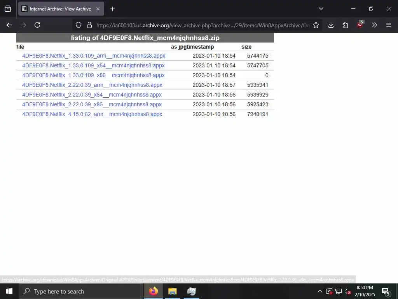
Task: Open Firefox View icon in tab bar
Action: [x=8, y=9]
